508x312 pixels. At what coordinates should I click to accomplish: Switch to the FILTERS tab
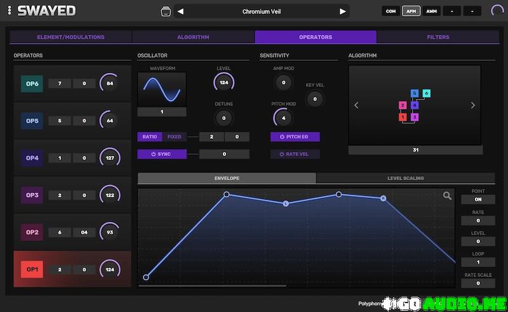click(438, 37)
